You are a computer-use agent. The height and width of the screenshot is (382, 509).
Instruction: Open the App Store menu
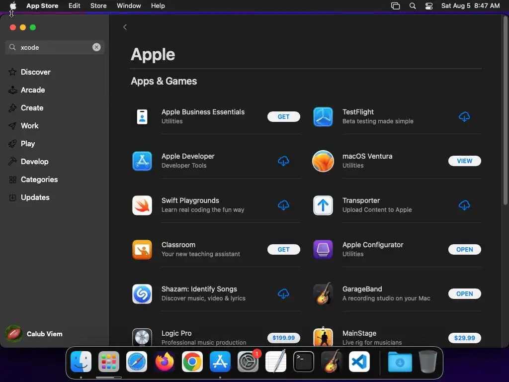(42, 6)
